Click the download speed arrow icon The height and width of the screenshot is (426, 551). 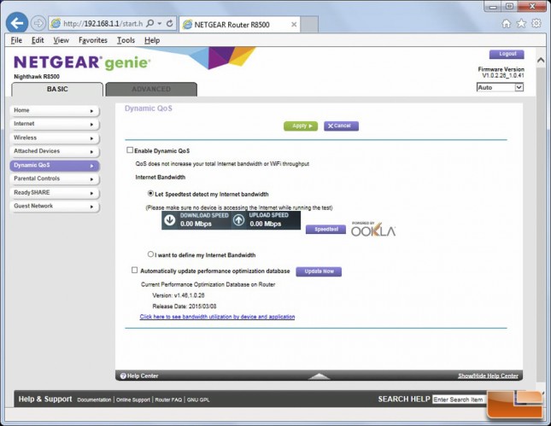tap(170, 220)
